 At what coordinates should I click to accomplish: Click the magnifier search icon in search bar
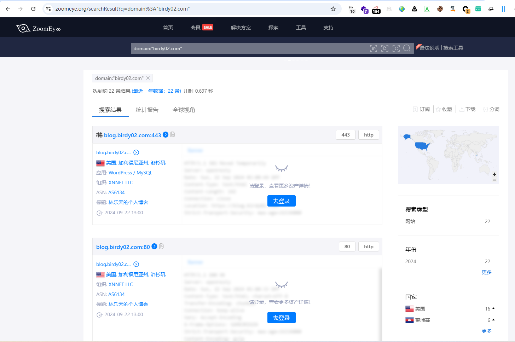pyautogui.click(x=407, y=48)
